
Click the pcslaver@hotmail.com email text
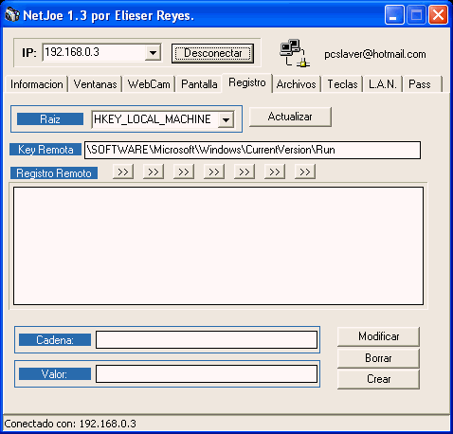point(375,54)
